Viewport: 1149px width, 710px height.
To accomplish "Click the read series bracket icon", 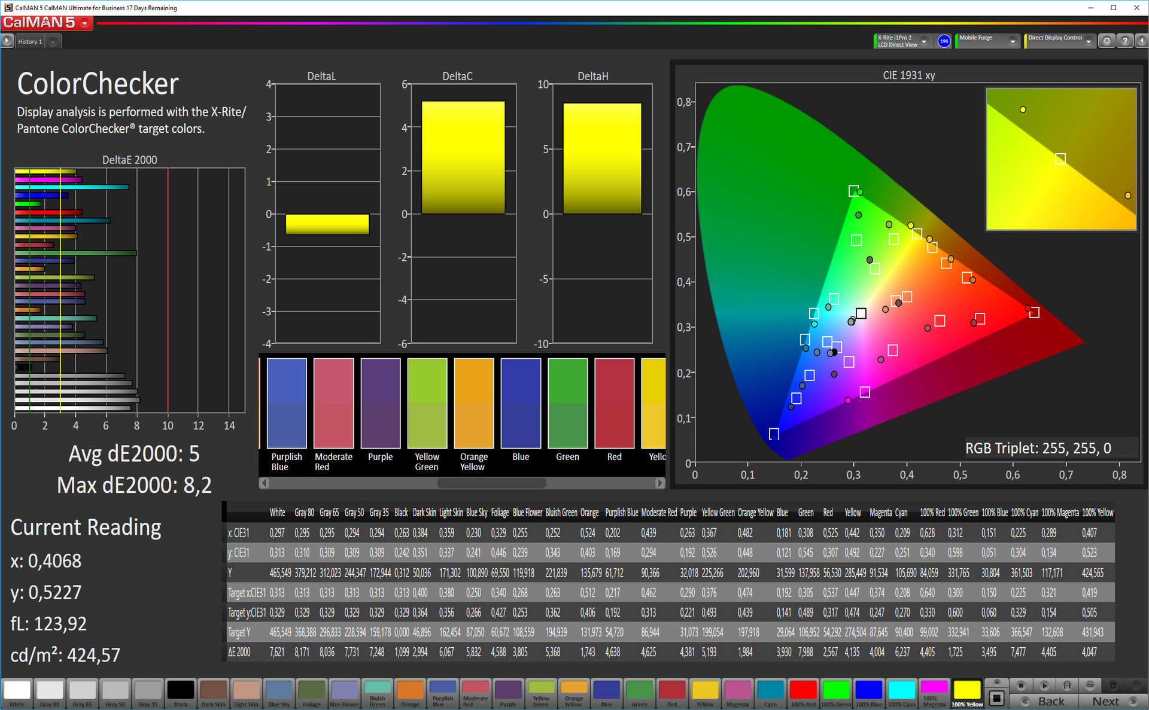I will pyautogui.click(x=1067, y=685).
